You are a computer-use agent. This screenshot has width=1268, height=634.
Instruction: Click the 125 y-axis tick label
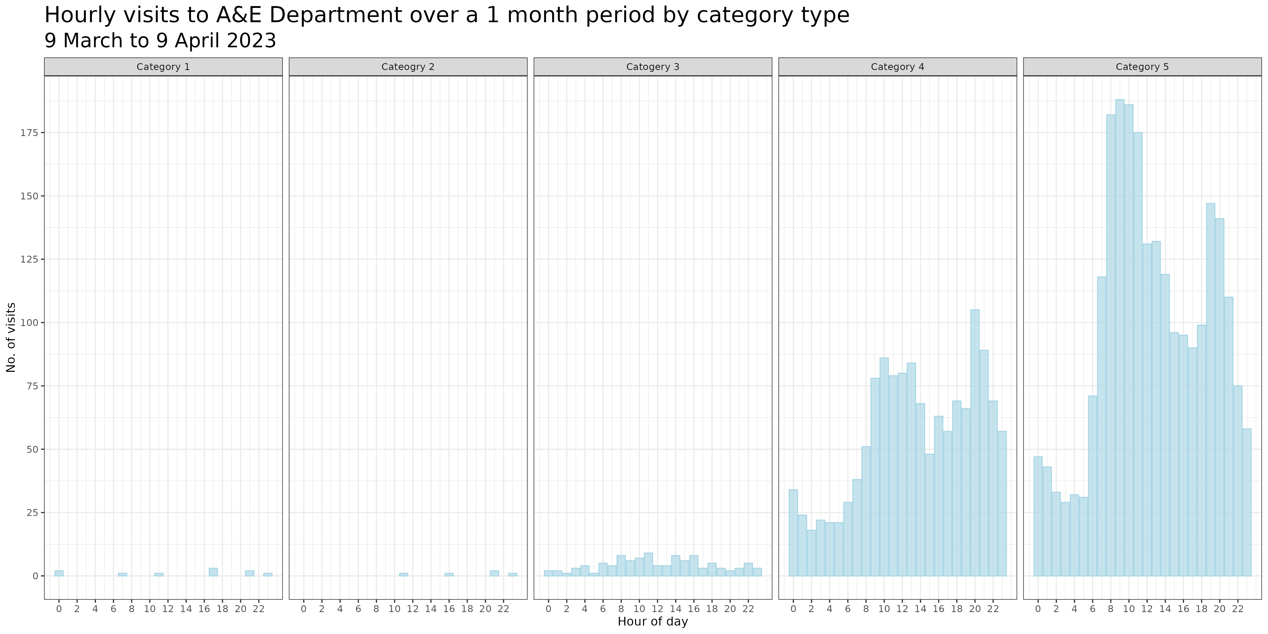coord(29,259)
